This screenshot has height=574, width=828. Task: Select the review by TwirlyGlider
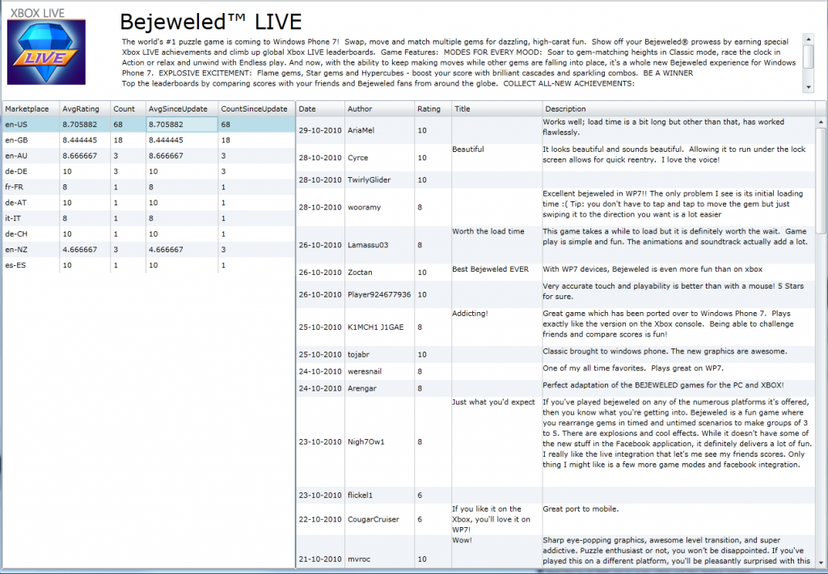(x=556, y=180)
